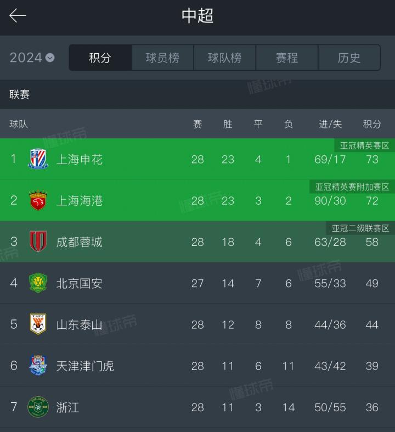
Task: Open 上海申花 team name link
Action: coord(80,160)
